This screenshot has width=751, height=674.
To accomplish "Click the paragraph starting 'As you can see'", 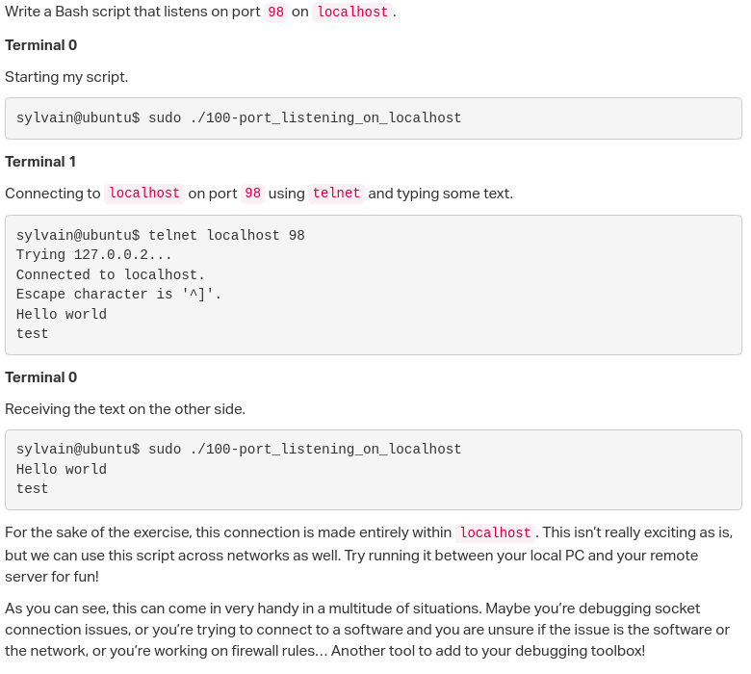I will 366,630.
